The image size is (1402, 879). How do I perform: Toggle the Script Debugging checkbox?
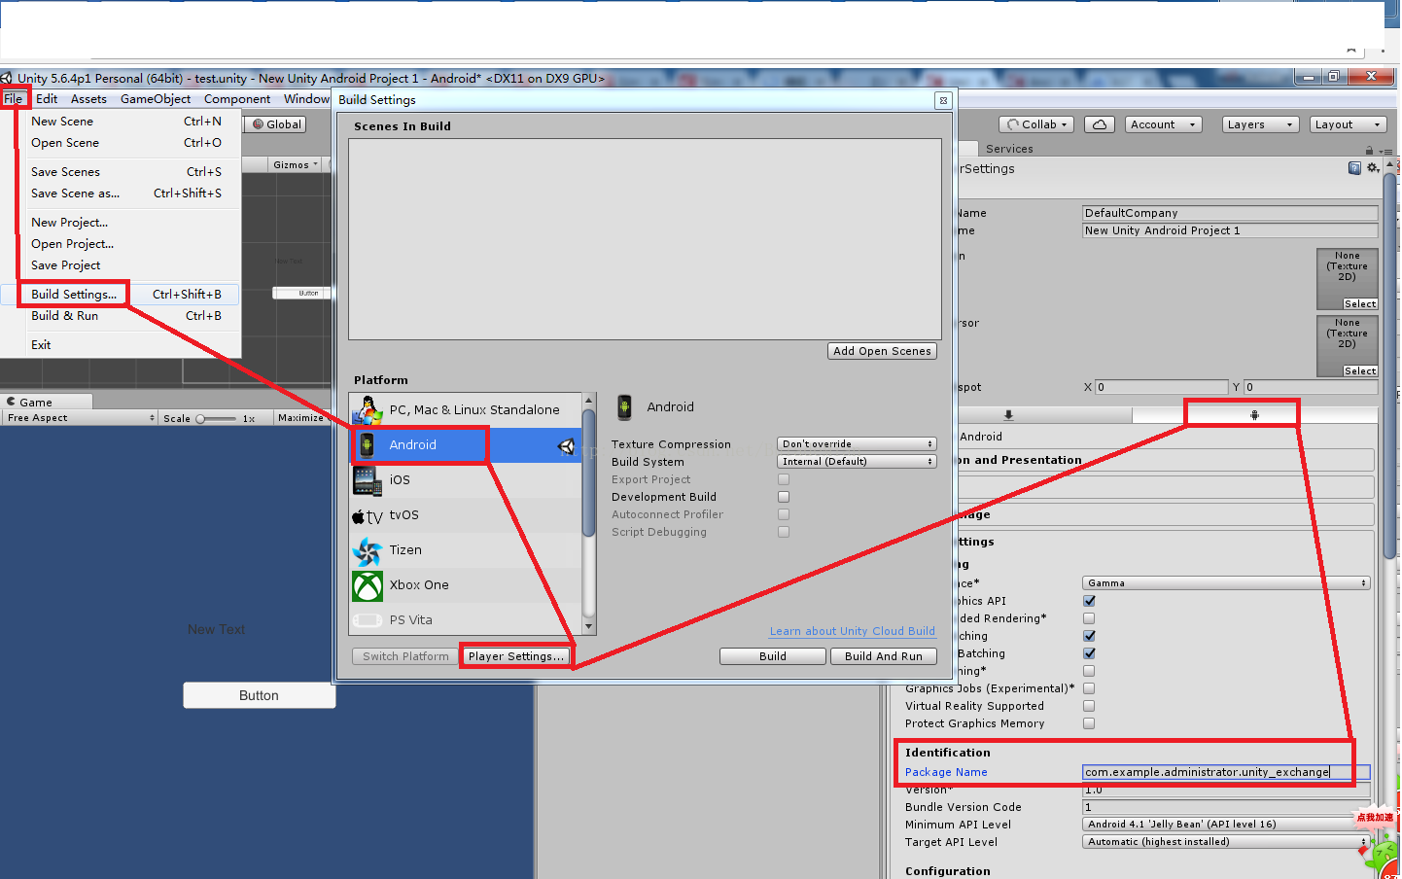[x=784, y=532]
